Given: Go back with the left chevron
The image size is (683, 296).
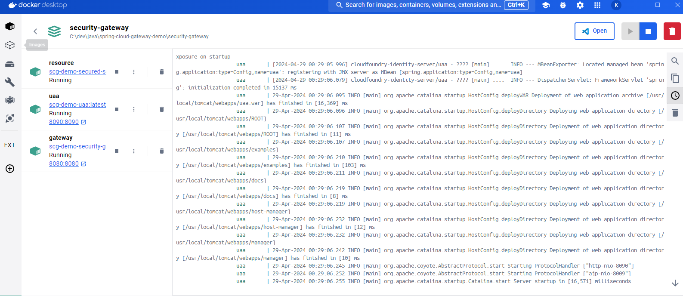Looking at the screenshot, I should tap(35, 31).
